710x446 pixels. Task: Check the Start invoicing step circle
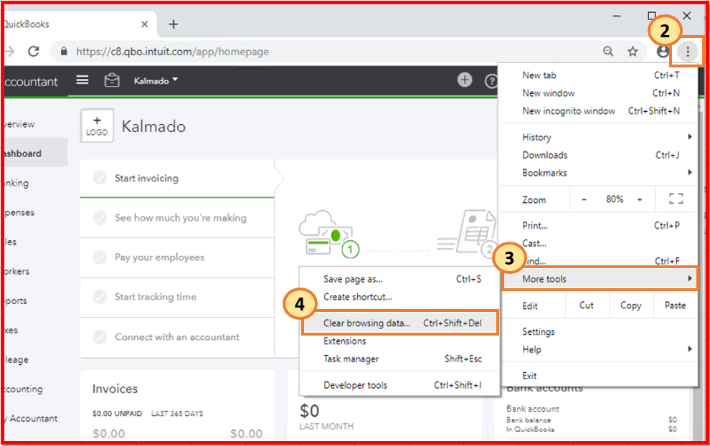click(100, 179)
